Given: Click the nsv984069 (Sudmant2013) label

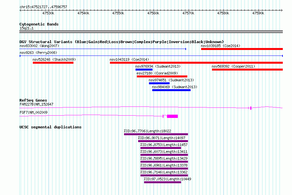Looking at the screenshot, I should (x=175, y=87).
